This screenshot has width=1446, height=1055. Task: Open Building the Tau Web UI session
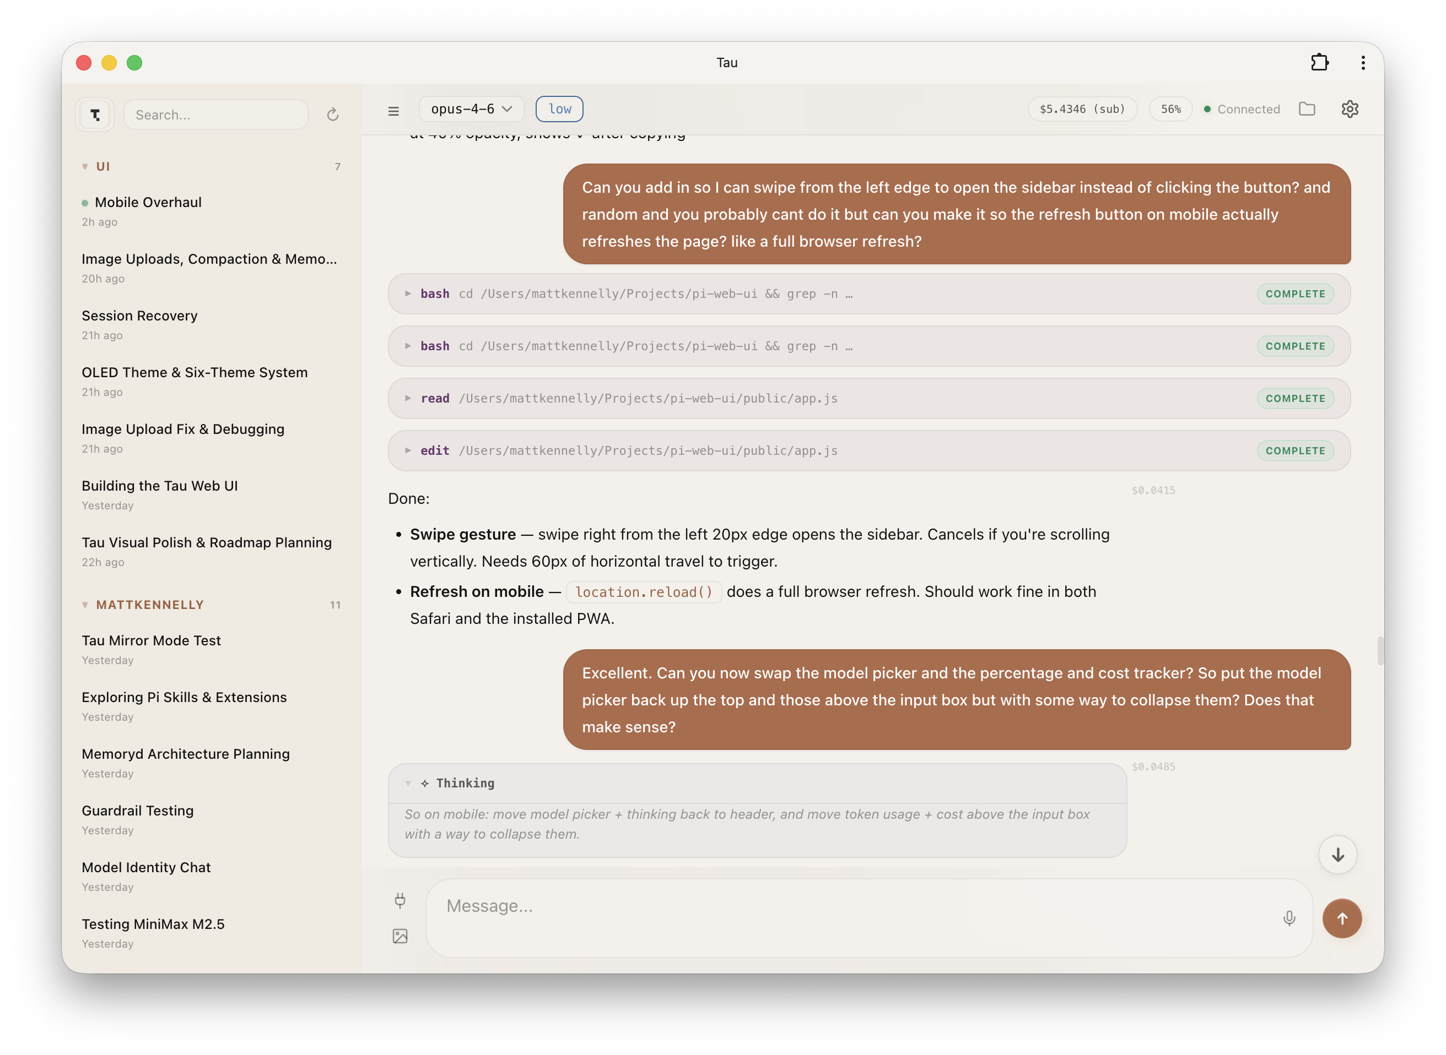point(211,495)
